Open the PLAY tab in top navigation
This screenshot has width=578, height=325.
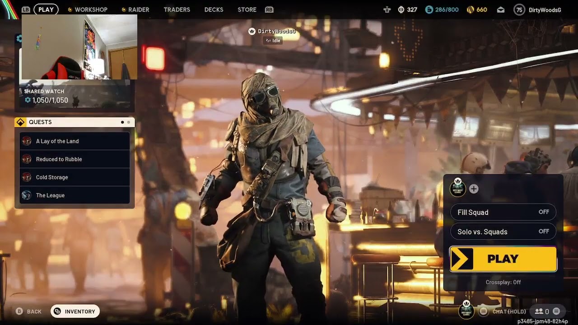click(x=46, y=9)
